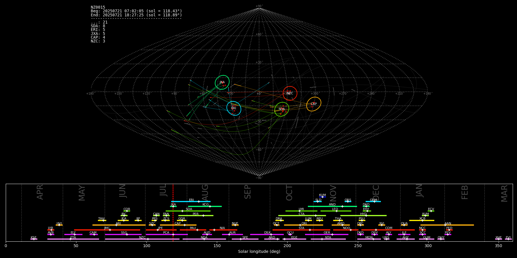
Task: Click the QUA shower label in timeline
Action: click(x=404, y=224)
